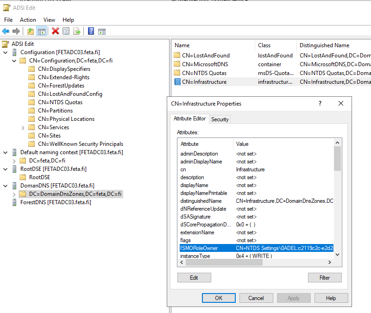Open the View menu

(x=49, y=19)
